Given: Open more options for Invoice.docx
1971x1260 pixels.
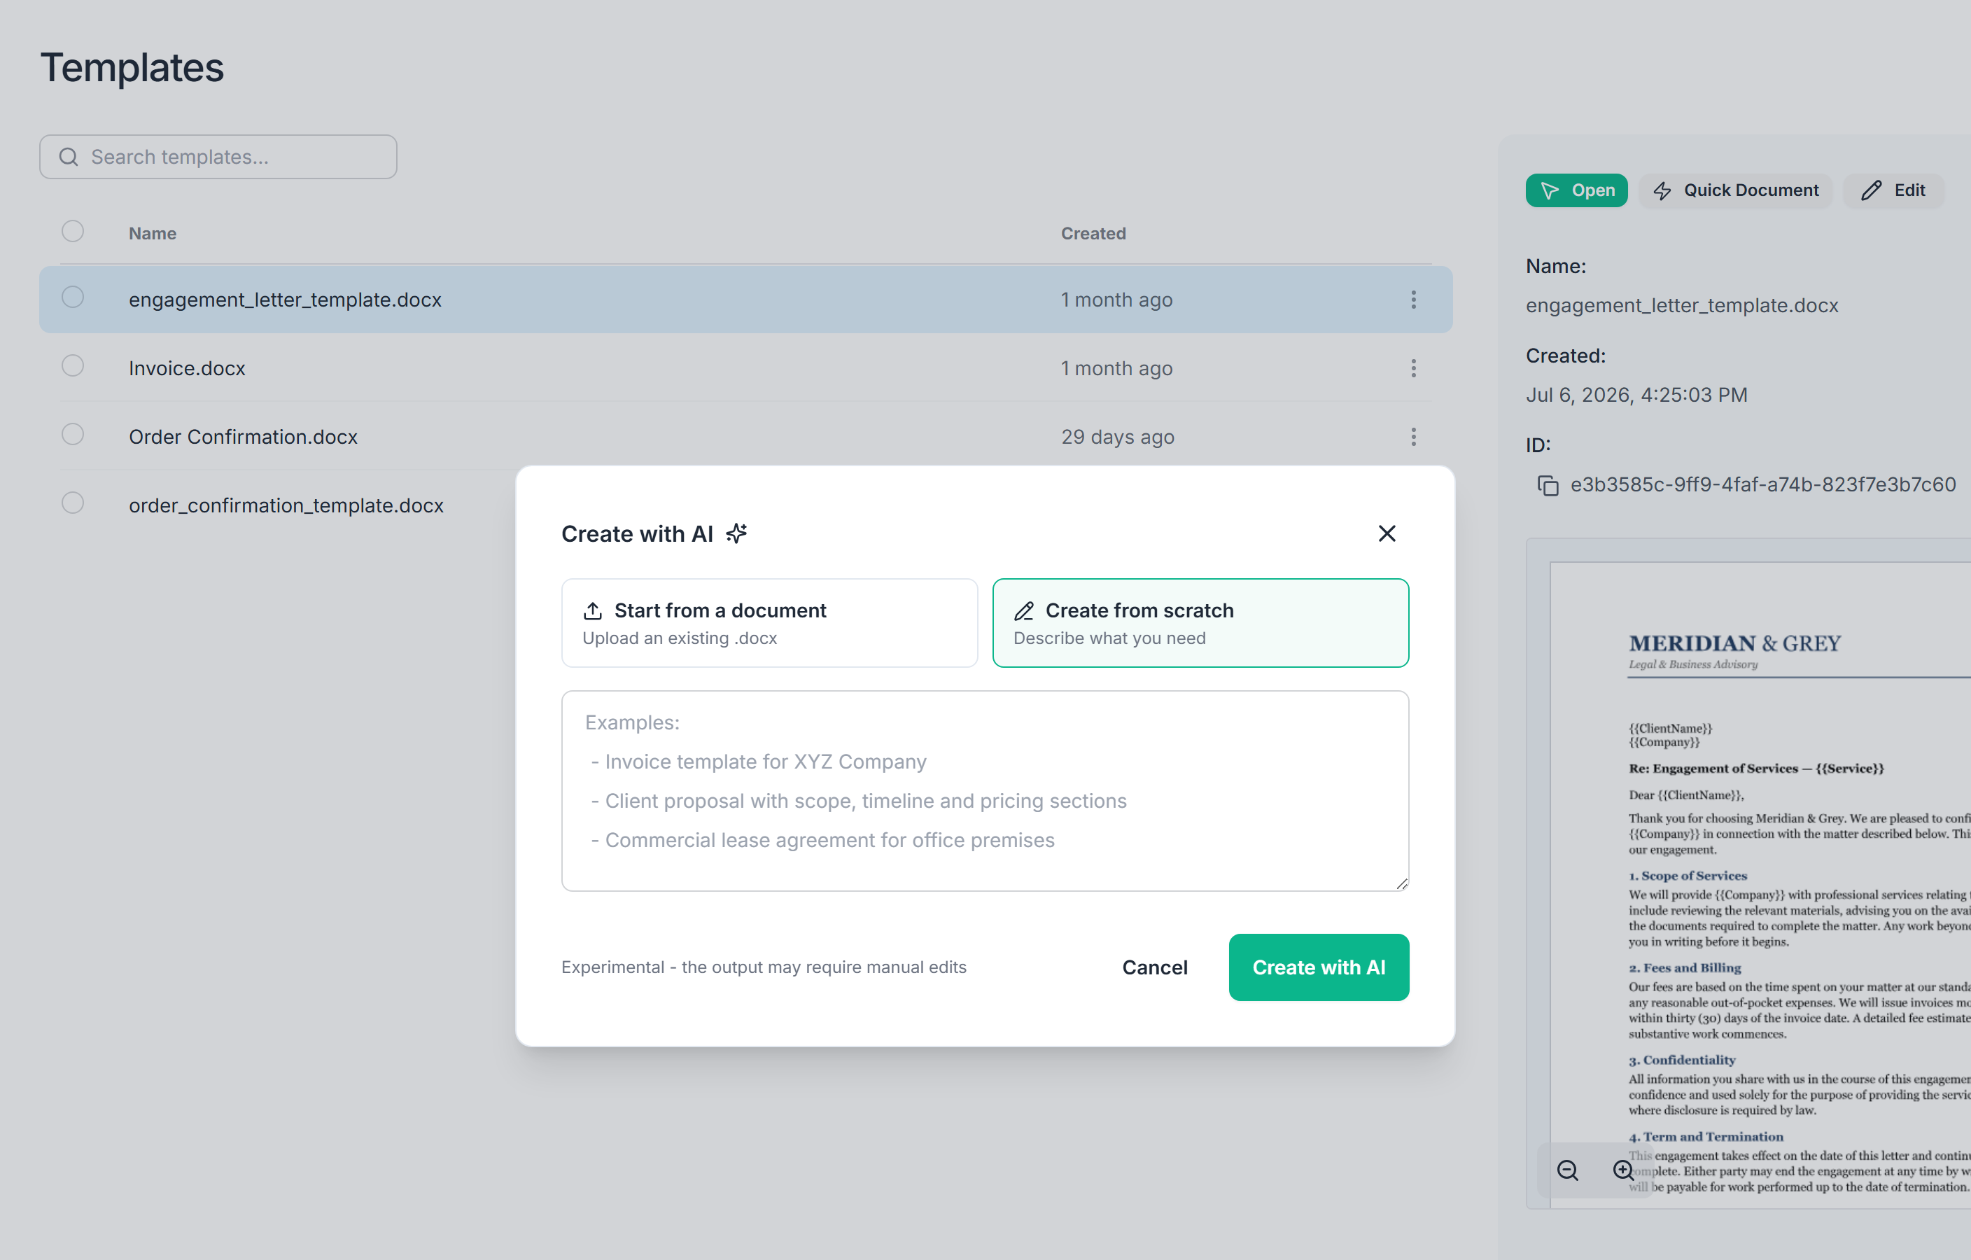Looking at the screenshot, I should click(1414, 368).
